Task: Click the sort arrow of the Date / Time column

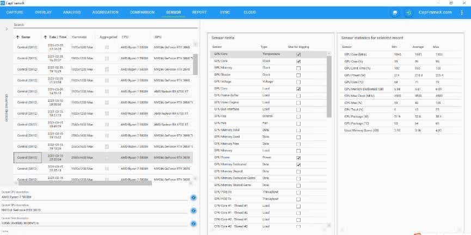Action: pos(45,37)
